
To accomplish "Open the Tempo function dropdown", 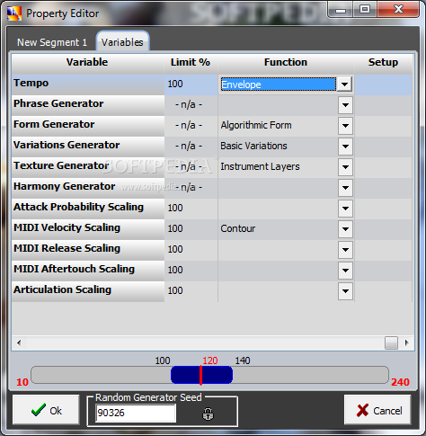I will pyautogui.click(x=344, y=85).
